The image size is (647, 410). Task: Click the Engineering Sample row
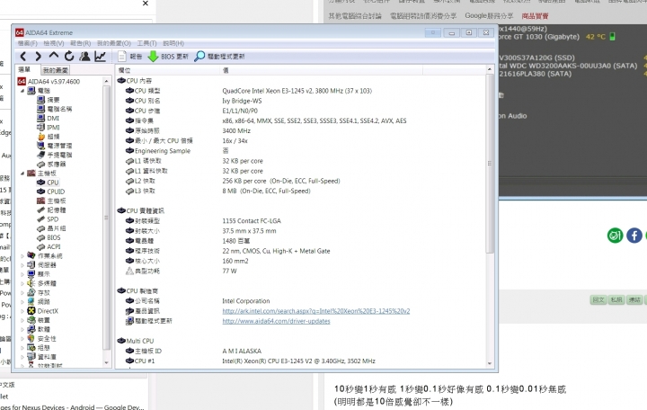pos(302,151)
